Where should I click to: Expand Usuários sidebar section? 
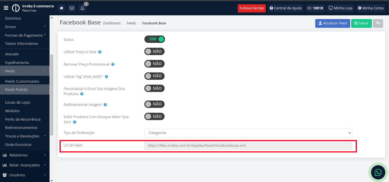click(25, 175)
